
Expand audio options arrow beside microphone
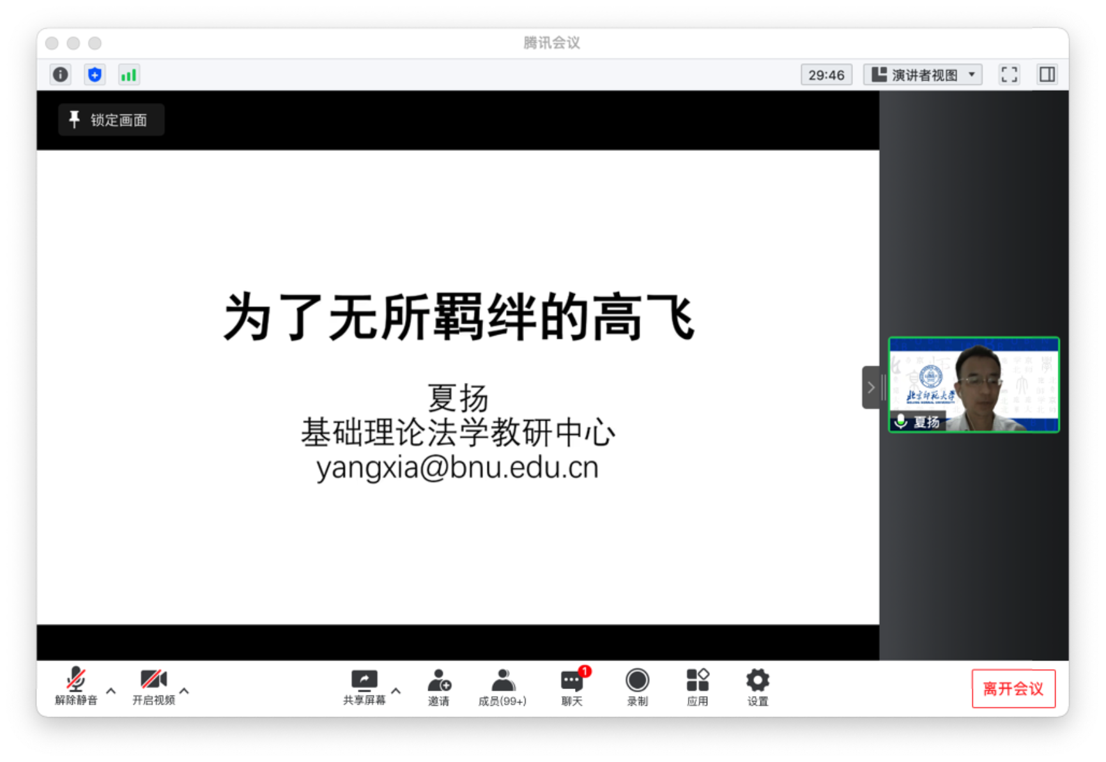[x=111, y=691]
